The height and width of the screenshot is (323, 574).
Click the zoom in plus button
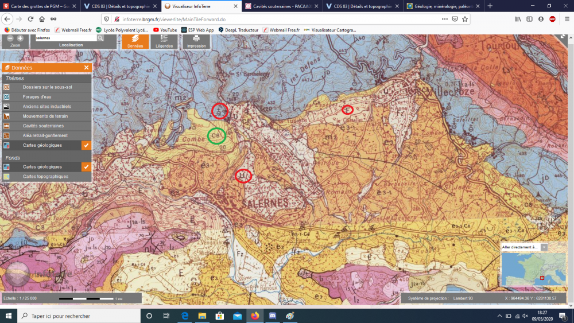click(x=20, y=38)
